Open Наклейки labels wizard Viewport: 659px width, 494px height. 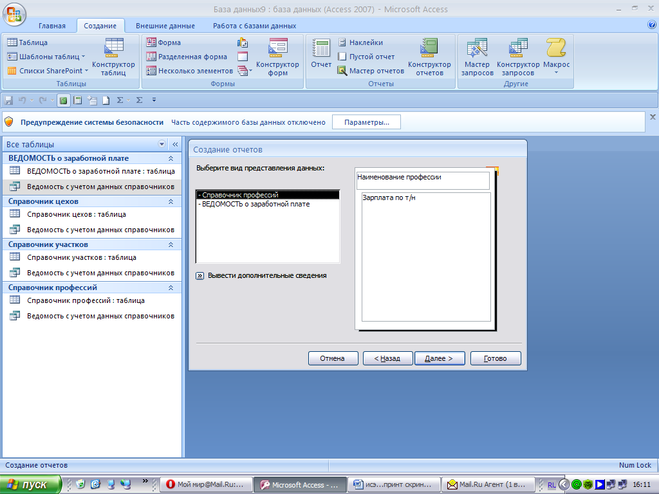[360, 42]
